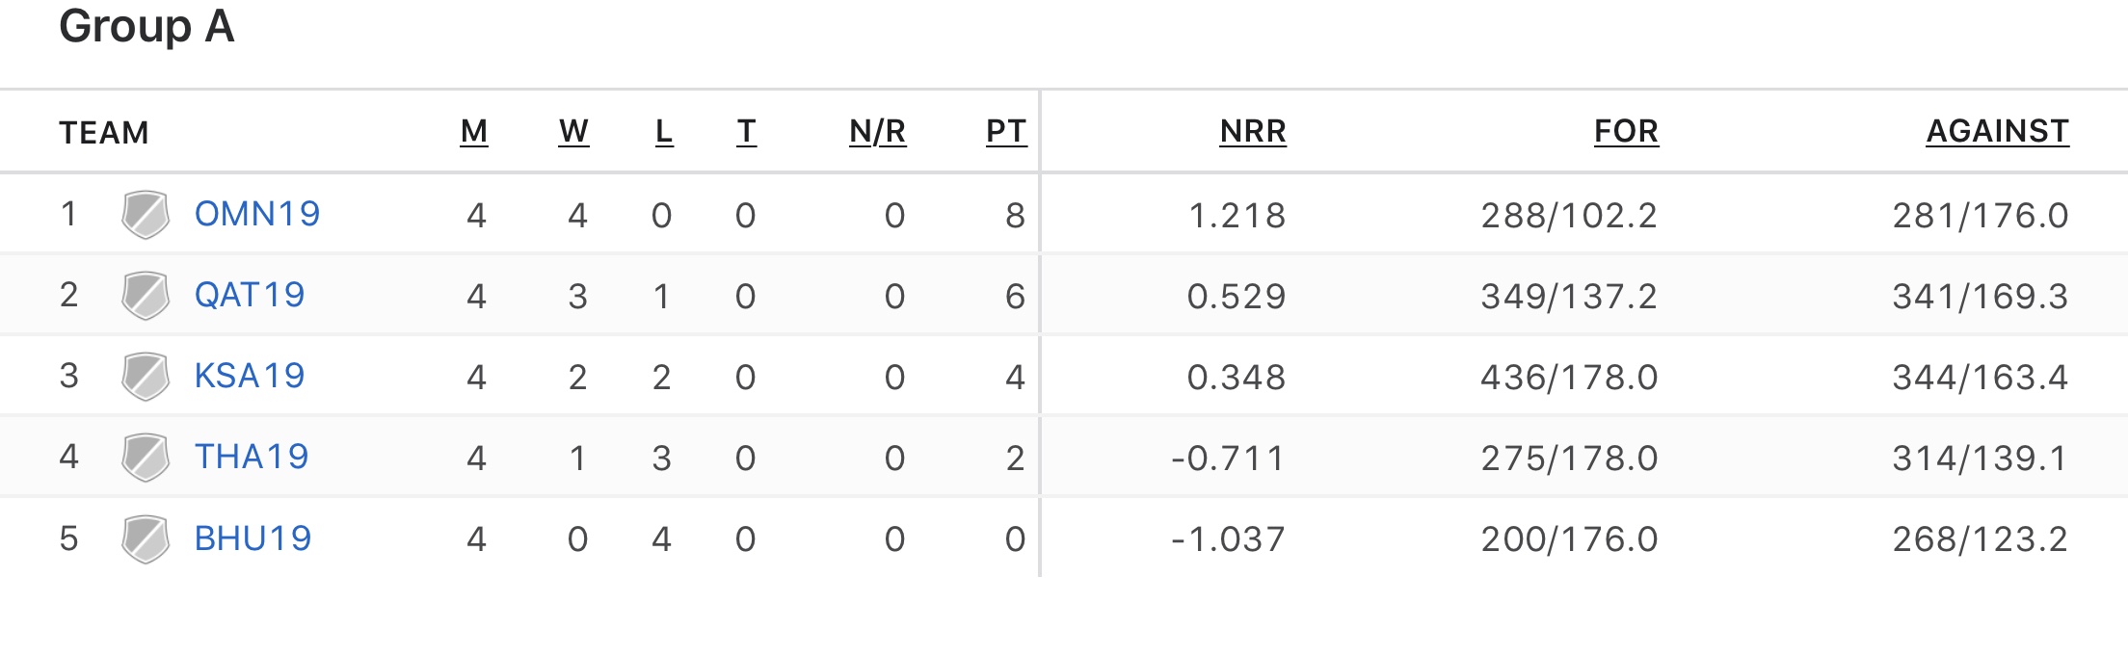Image resolution: width=2128 pixels, height=656 pixels.
Task: Open the BHU19 team link
Action: click(253, 538)
